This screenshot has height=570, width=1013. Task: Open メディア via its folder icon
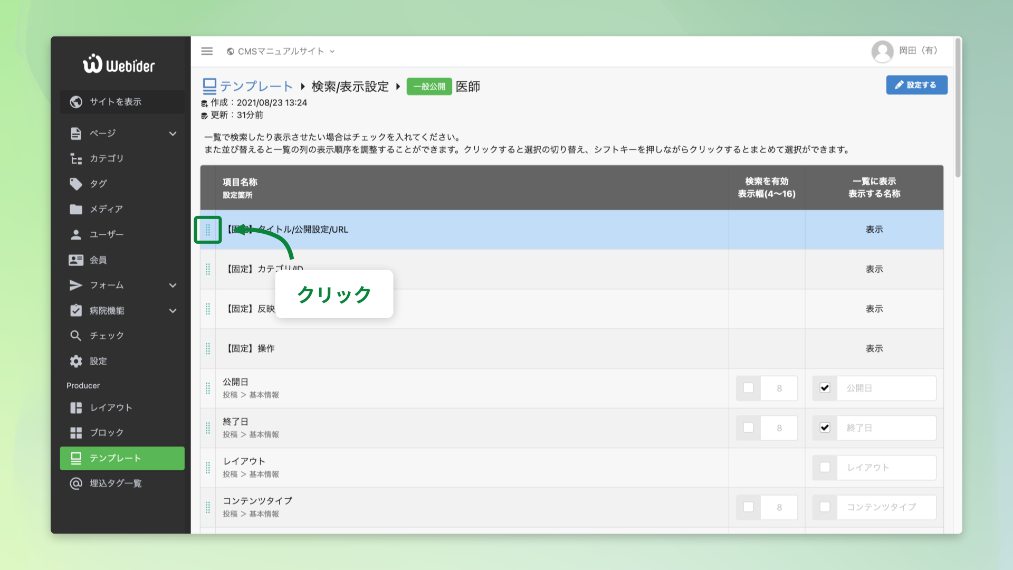click(75, 209)
